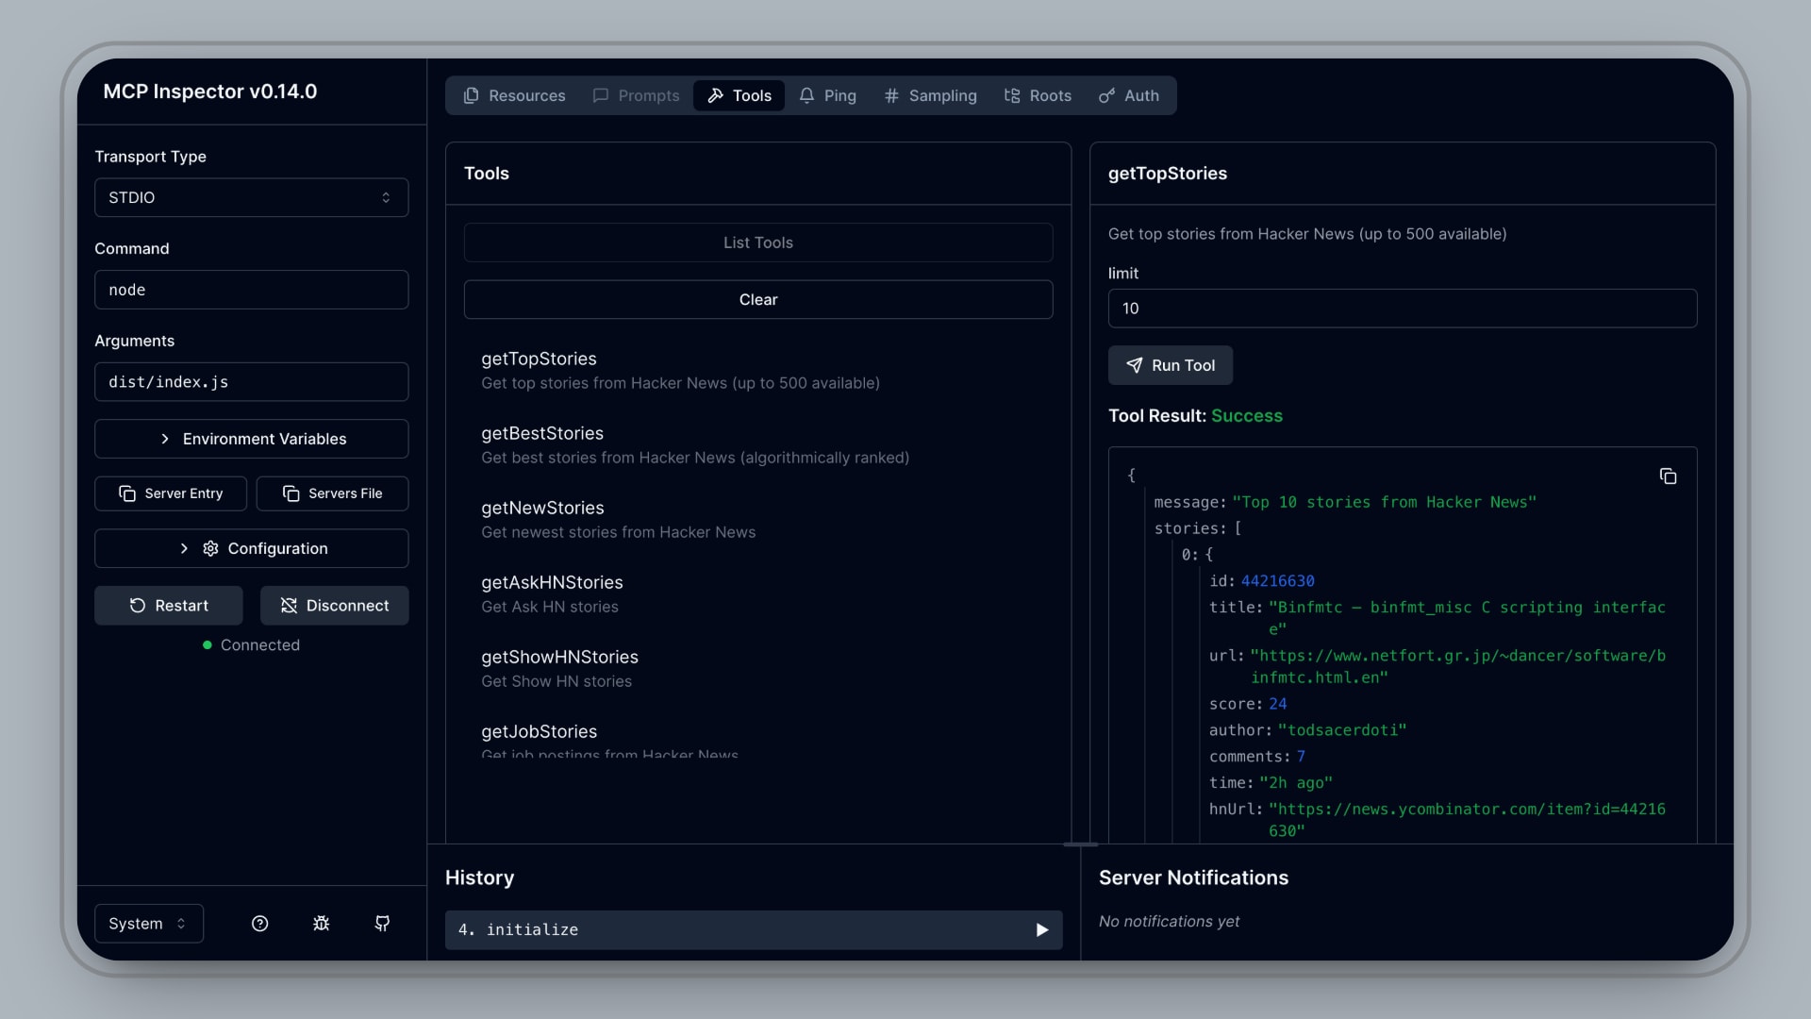Click the bug report icon

coord(321,923)
